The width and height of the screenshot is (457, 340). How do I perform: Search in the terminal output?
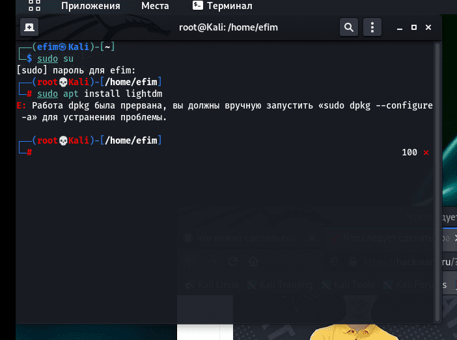pos(349,27)
